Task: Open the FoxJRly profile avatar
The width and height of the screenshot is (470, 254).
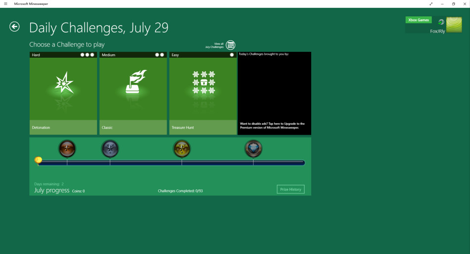Action: tap(454, 24)
